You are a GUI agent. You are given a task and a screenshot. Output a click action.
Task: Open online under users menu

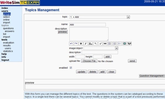(6, 20)
